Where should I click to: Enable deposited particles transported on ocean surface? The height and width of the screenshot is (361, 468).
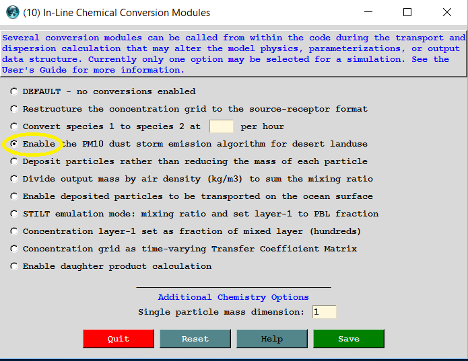coord(14,196)
